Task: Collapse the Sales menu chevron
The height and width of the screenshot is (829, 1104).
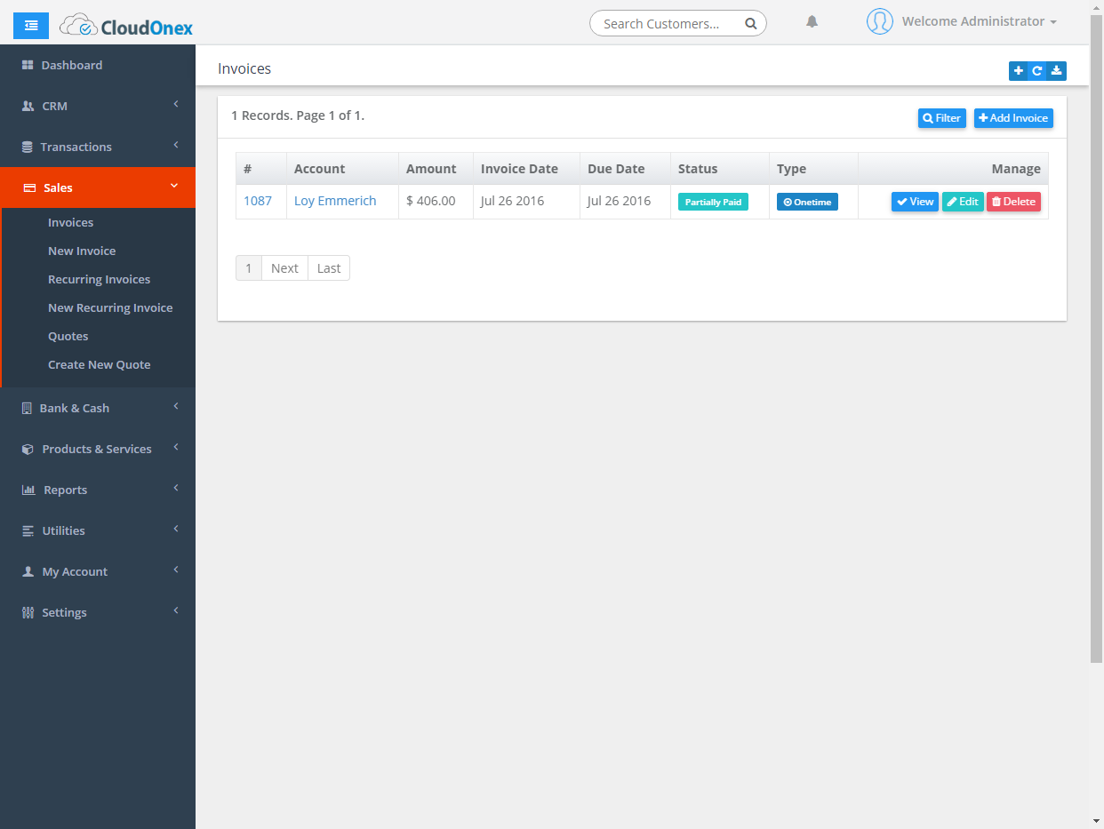Action: pos(174,186)
